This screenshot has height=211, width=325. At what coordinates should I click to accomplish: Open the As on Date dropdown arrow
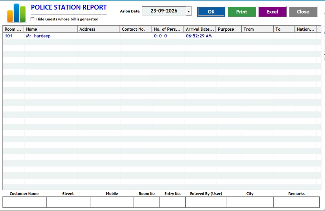(x=189, y=11)
